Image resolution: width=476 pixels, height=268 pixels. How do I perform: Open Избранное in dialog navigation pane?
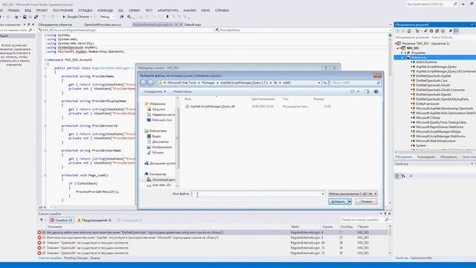pyautogui.click(x=155, y=104)
